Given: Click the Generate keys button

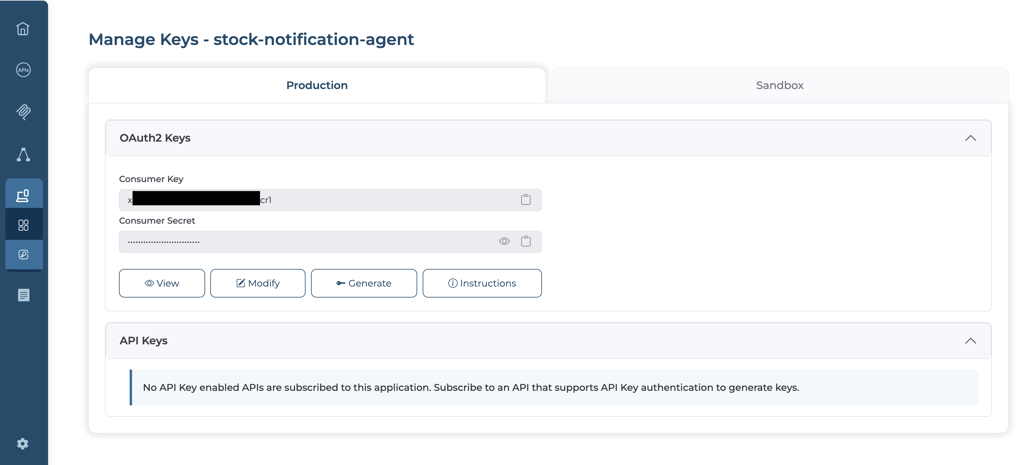Looking at the screenshot, I should (x=364, y=283).
